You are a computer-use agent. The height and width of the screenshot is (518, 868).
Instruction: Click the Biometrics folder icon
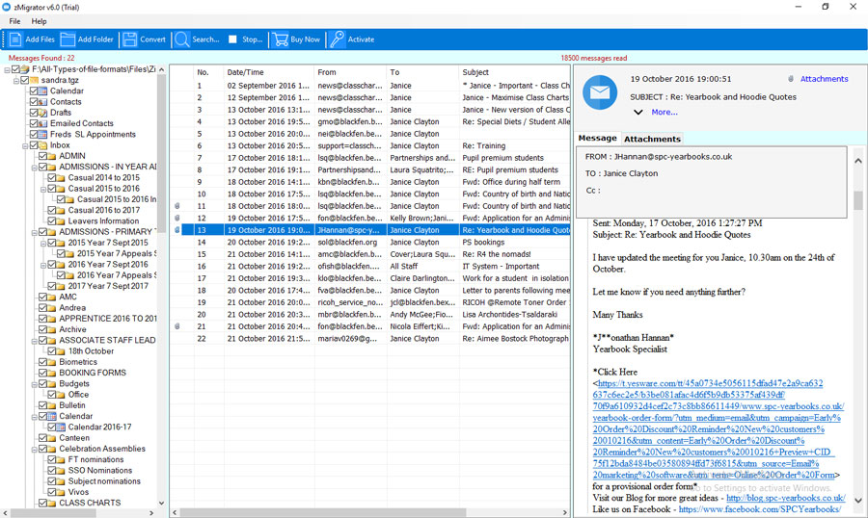pos(52,362)
